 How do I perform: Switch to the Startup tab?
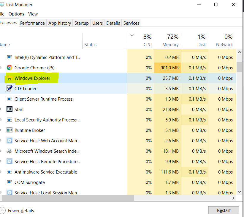point(82,23)
